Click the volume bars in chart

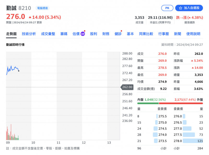[12, 132]
